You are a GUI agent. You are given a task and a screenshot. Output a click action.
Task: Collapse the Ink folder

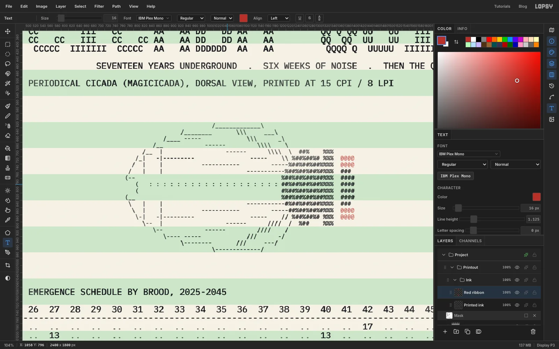[x=455, y=280]
